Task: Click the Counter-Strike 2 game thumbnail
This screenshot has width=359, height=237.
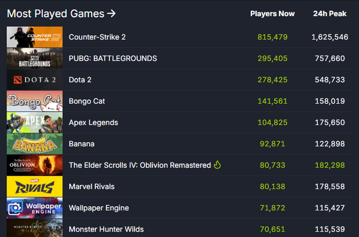Action: (35, 37)
